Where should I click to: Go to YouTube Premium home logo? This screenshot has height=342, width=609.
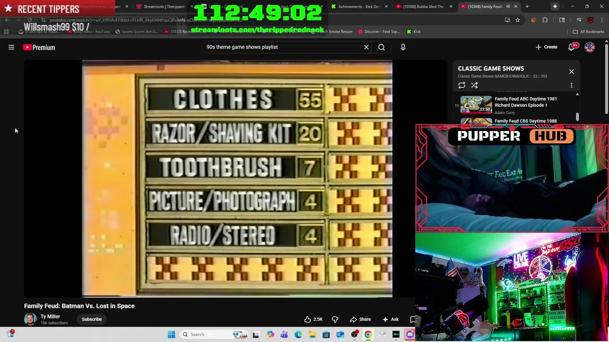click(39, 47)
